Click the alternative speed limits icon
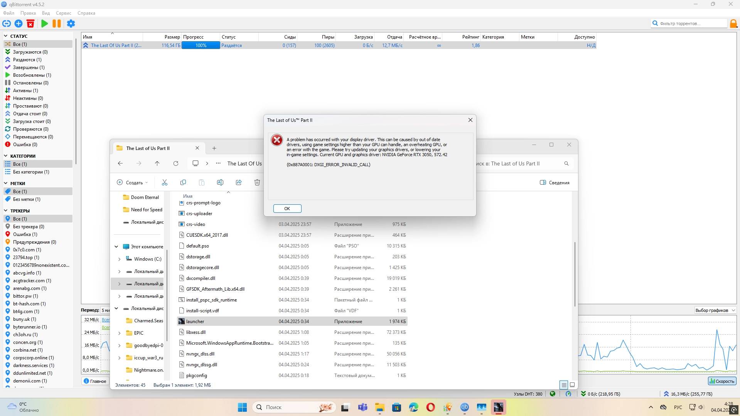This screenshot has width=740, height=416. coord(568,394)
